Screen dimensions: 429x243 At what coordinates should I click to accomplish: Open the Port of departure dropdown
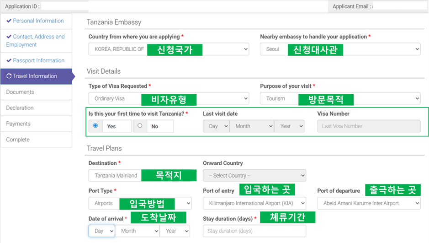pyautogui.click(x=369, y=203)
